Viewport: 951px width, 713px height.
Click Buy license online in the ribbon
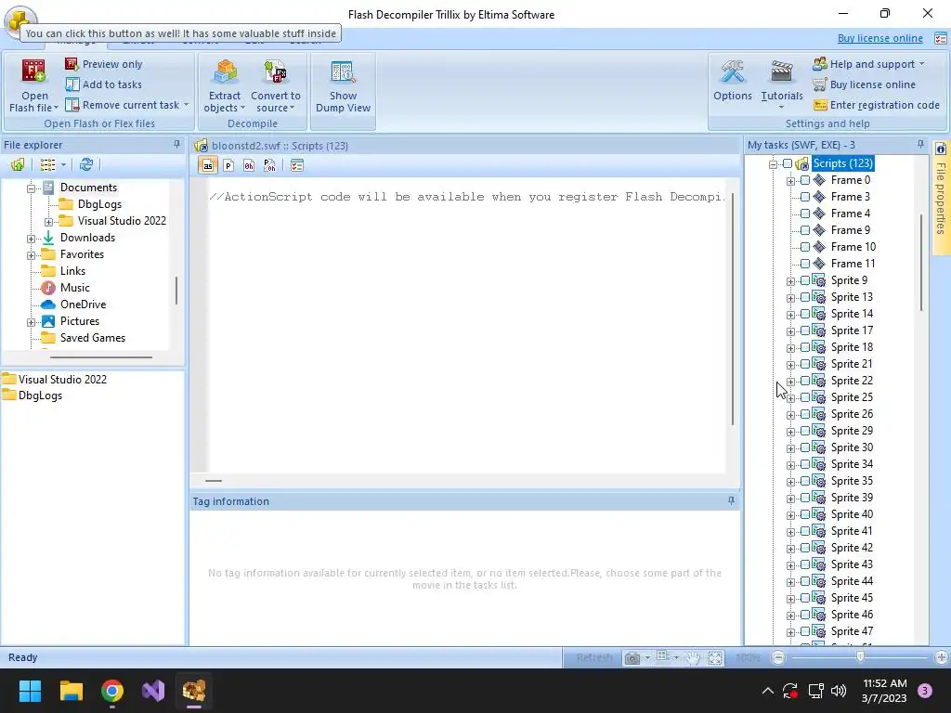tap(865, 84)
